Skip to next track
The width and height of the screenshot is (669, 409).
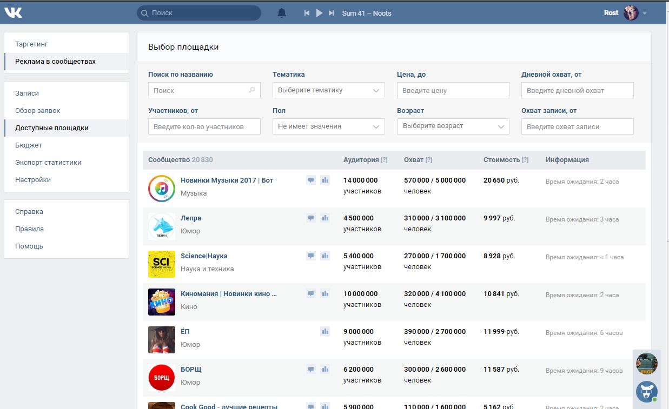point(332,13)
